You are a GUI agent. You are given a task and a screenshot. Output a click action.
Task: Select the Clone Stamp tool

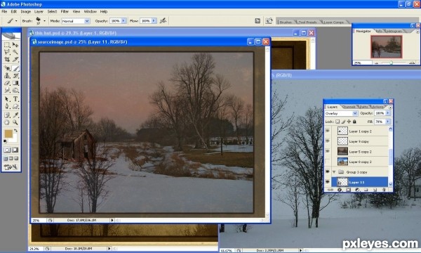pyautogui.click(x=7, y=76)
